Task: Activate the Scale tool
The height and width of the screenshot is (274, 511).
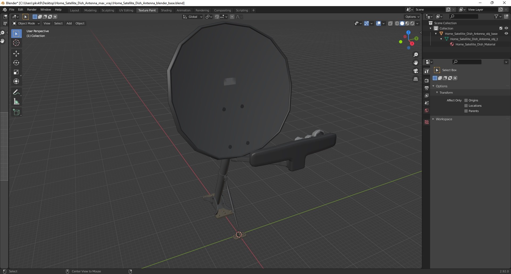Action: click(16, 72)
